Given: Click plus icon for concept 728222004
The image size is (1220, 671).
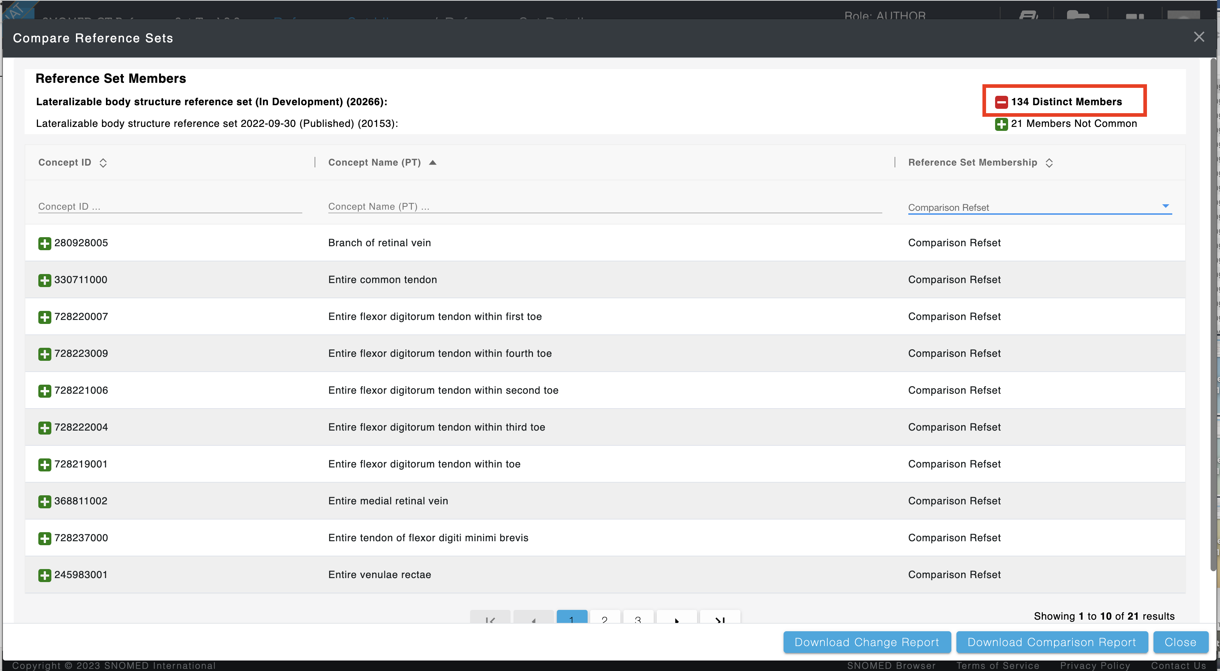Looking at the screenshot, I should click(x=44, y=428).
